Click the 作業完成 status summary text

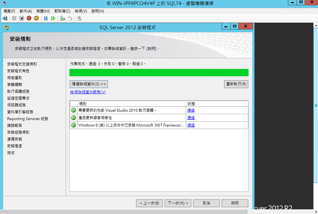[108, 64]
